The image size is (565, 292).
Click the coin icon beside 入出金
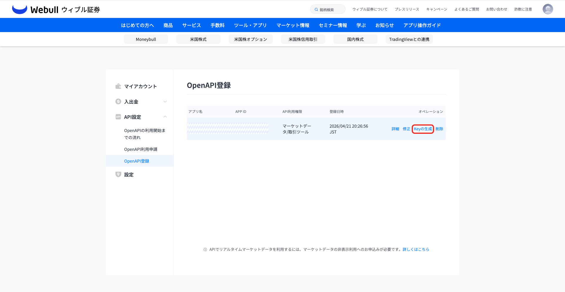118,101
